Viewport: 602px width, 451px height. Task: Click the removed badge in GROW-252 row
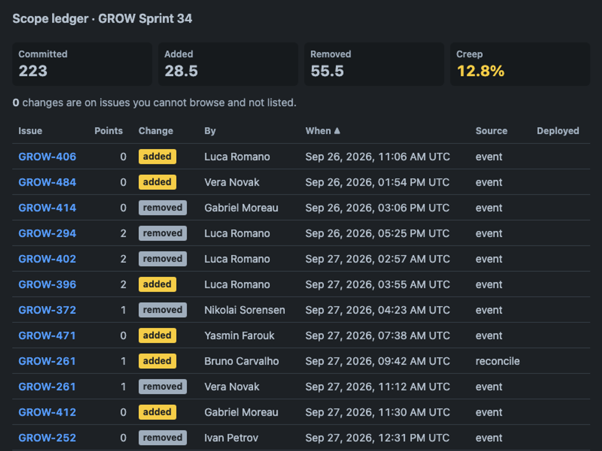click(x=163, y=438)
